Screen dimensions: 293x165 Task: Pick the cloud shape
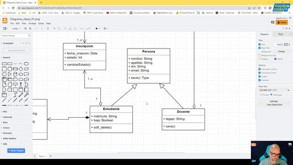(21, 74)
